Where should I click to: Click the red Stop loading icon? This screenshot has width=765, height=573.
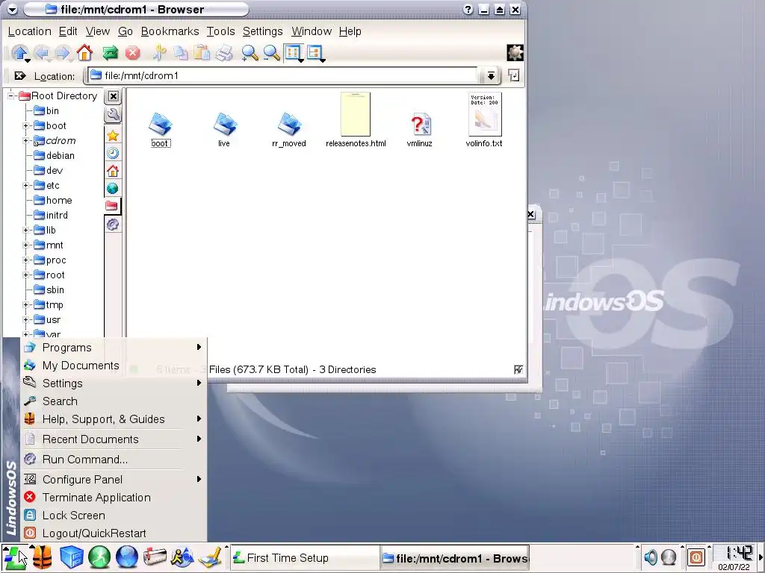point(132,53)
